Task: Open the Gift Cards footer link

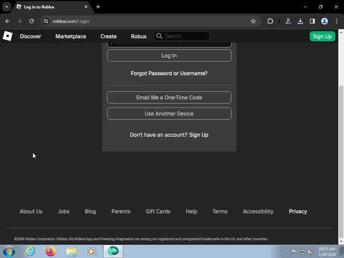Action: point(158,211)
